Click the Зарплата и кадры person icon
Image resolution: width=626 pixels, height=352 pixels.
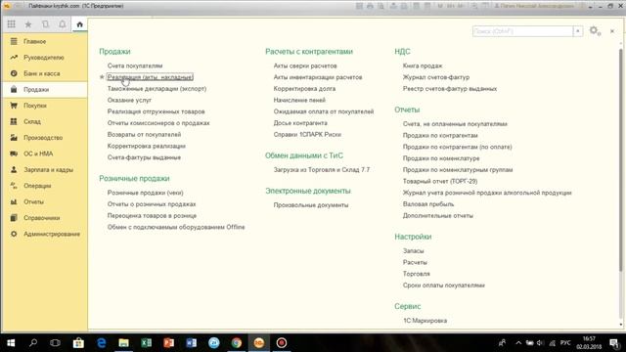pos(14,169)
